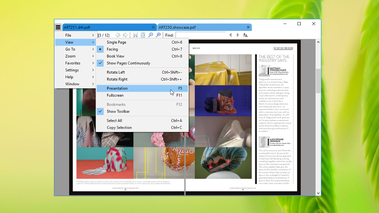Start Presentation mode from menu
Screen dimensions: 379x213
(x=142, y=88)
